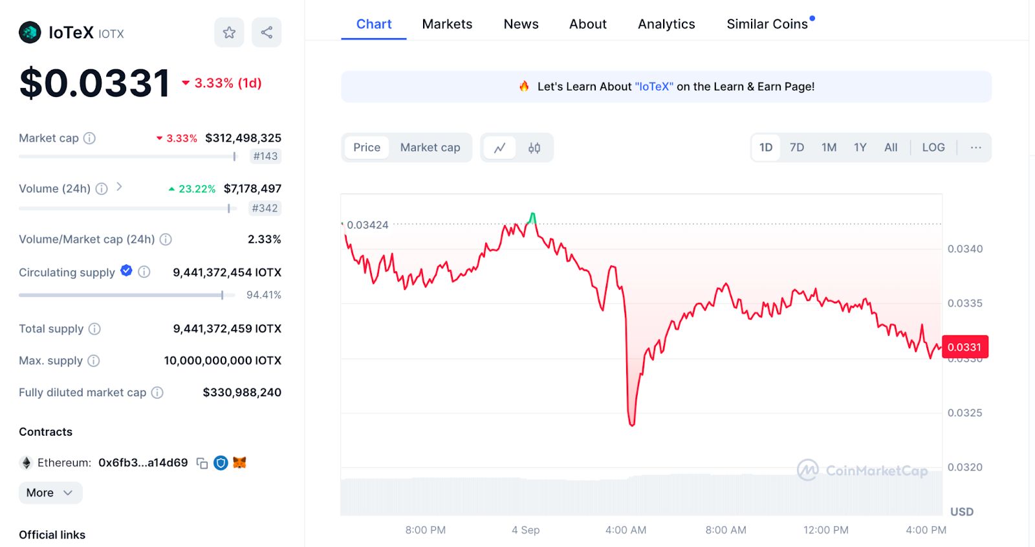
Task: Click the MetaMask fox icon
Action: [x=239, y=463]
